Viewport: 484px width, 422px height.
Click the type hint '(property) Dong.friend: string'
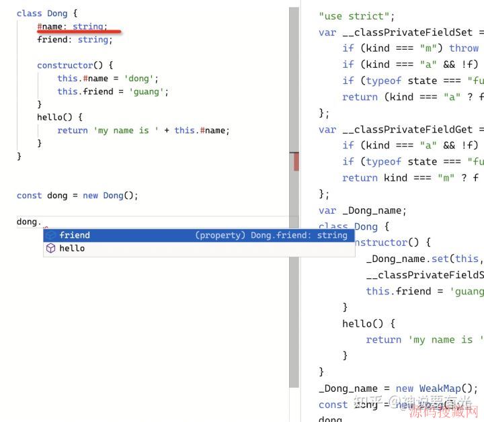pos(272,235)
